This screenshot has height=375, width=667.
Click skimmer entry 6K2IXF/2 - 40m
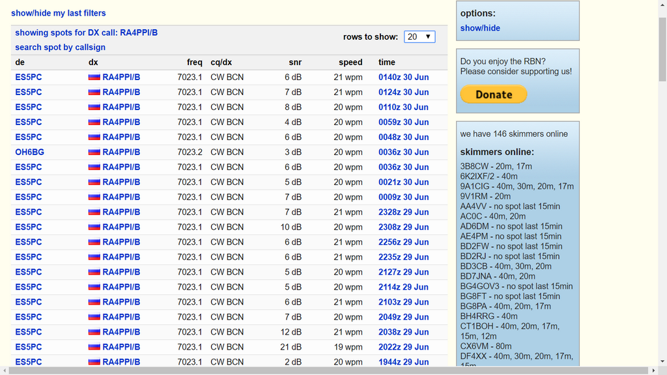click(x=489, y=176)
